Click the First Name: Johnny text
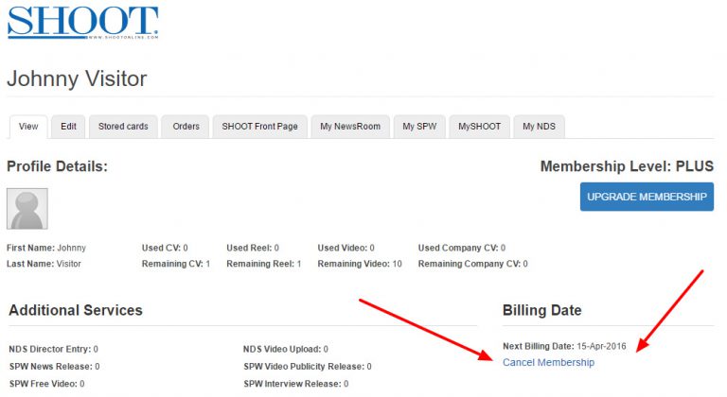727x397 pixels. pyautogui.click(x=46, y=248)
